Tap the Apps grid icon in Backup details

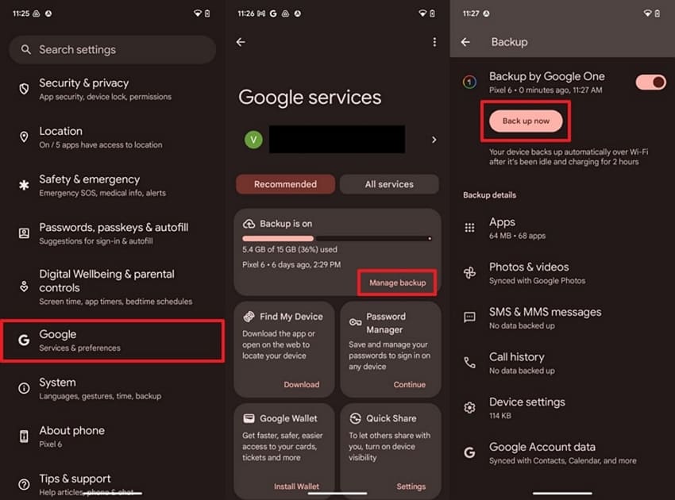click(x=469, y=228)
